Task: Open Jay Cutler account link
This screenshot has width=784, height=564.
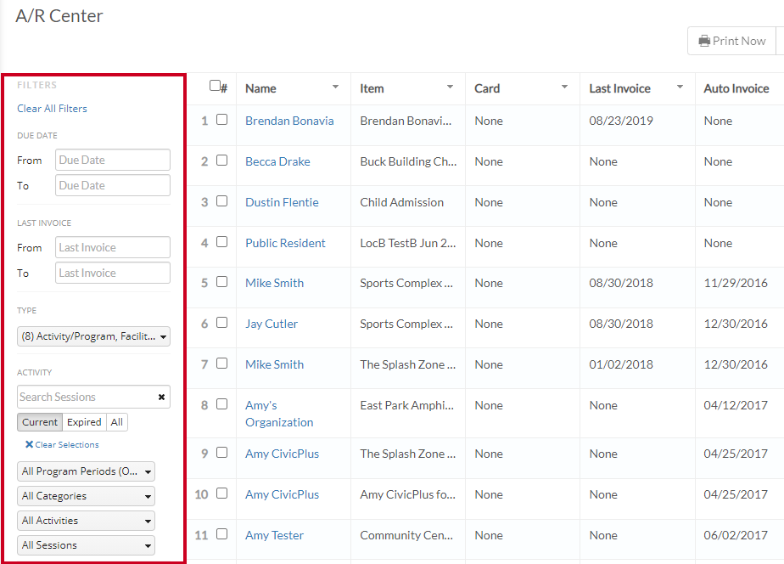Action: (272, 324)
